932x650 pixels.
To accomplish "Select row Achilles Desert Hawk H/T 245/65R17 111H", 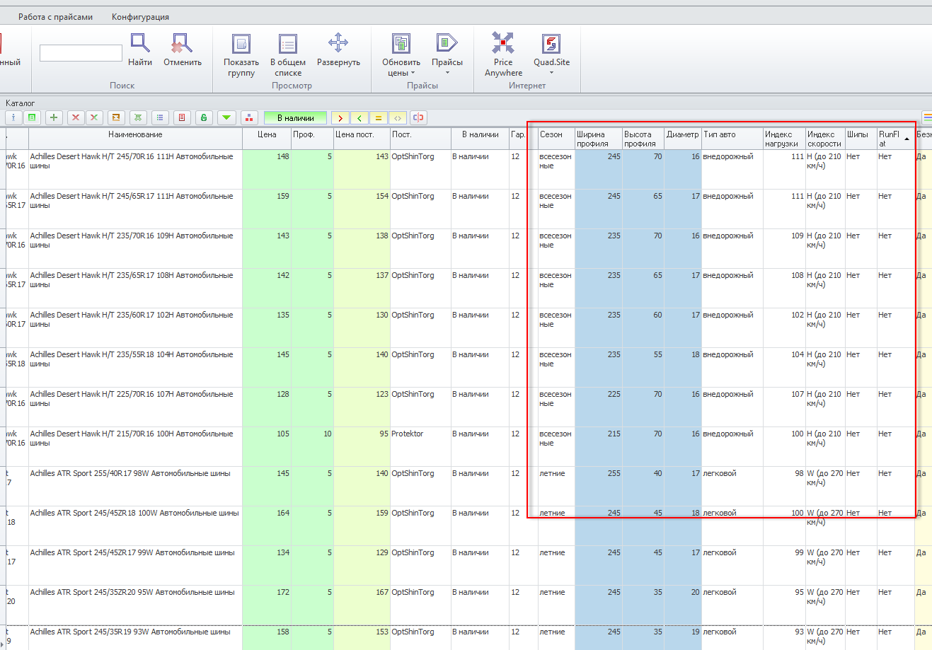I will point(466,209).
